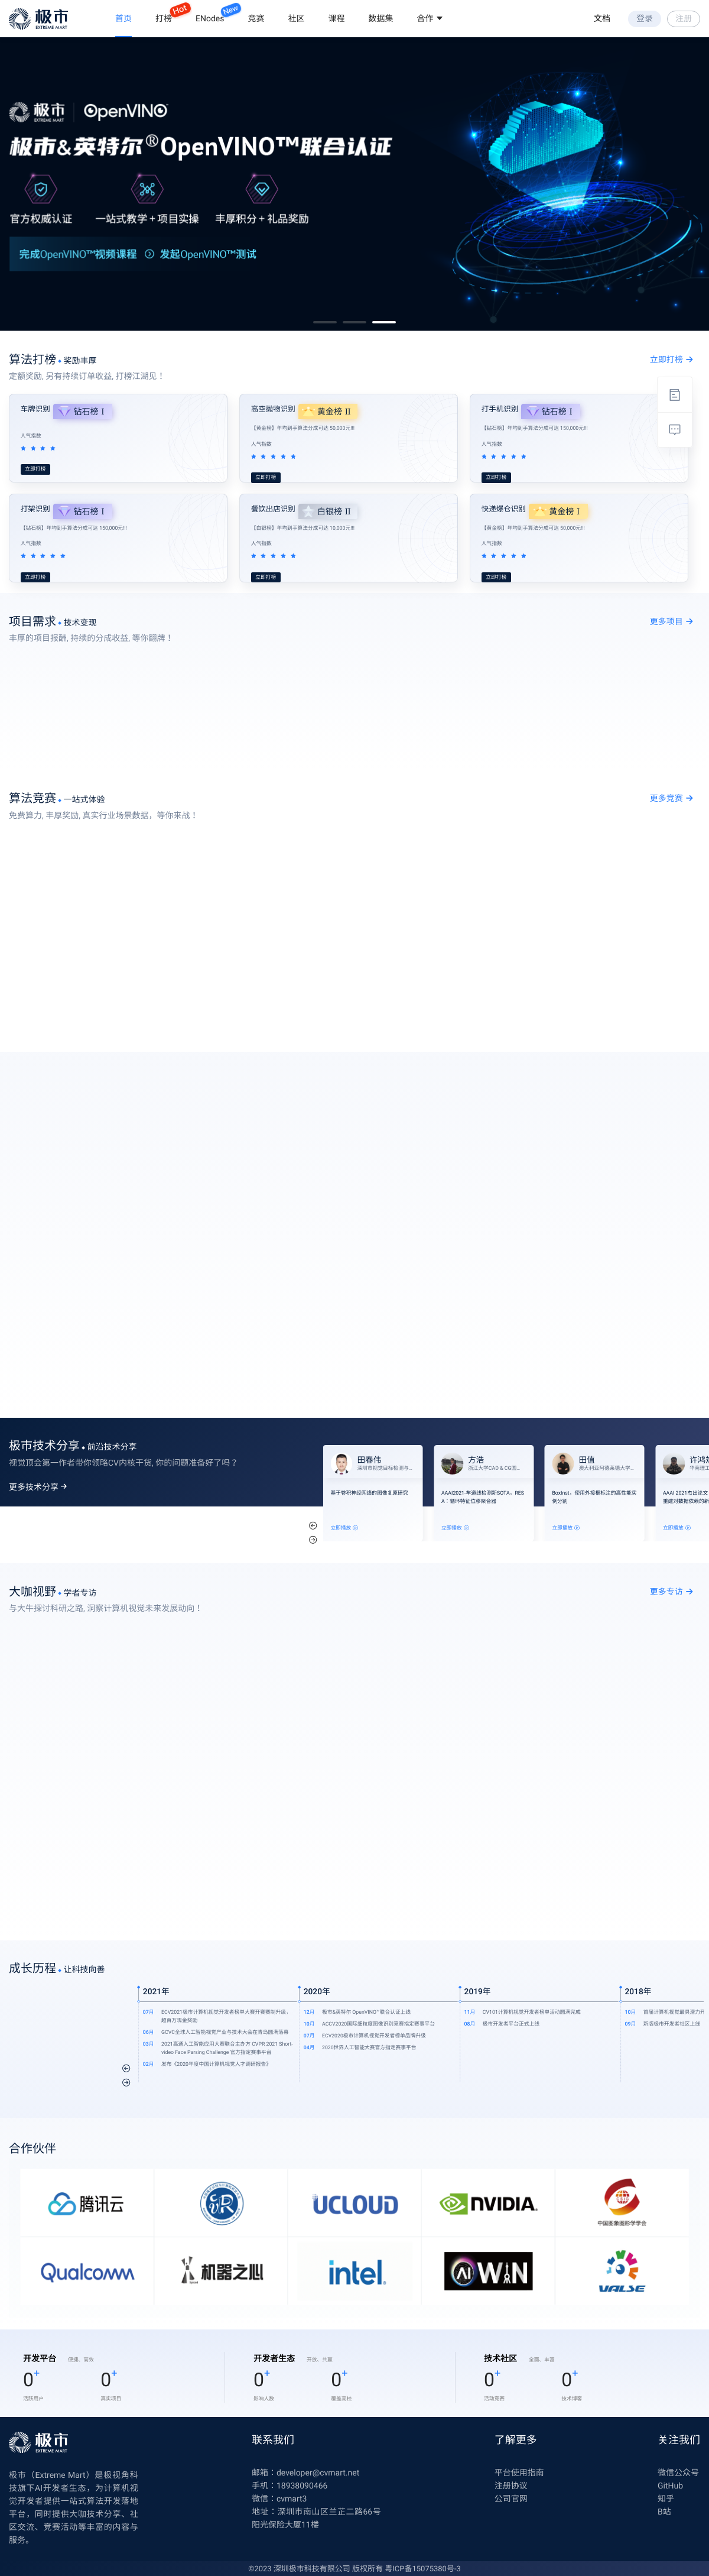Click next arrow in 技术分享 carousel
709x2576 pixels.
pos(313,1540)
